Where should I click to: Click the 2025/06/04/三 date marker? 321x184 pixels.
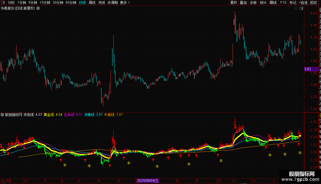(148, 181)
